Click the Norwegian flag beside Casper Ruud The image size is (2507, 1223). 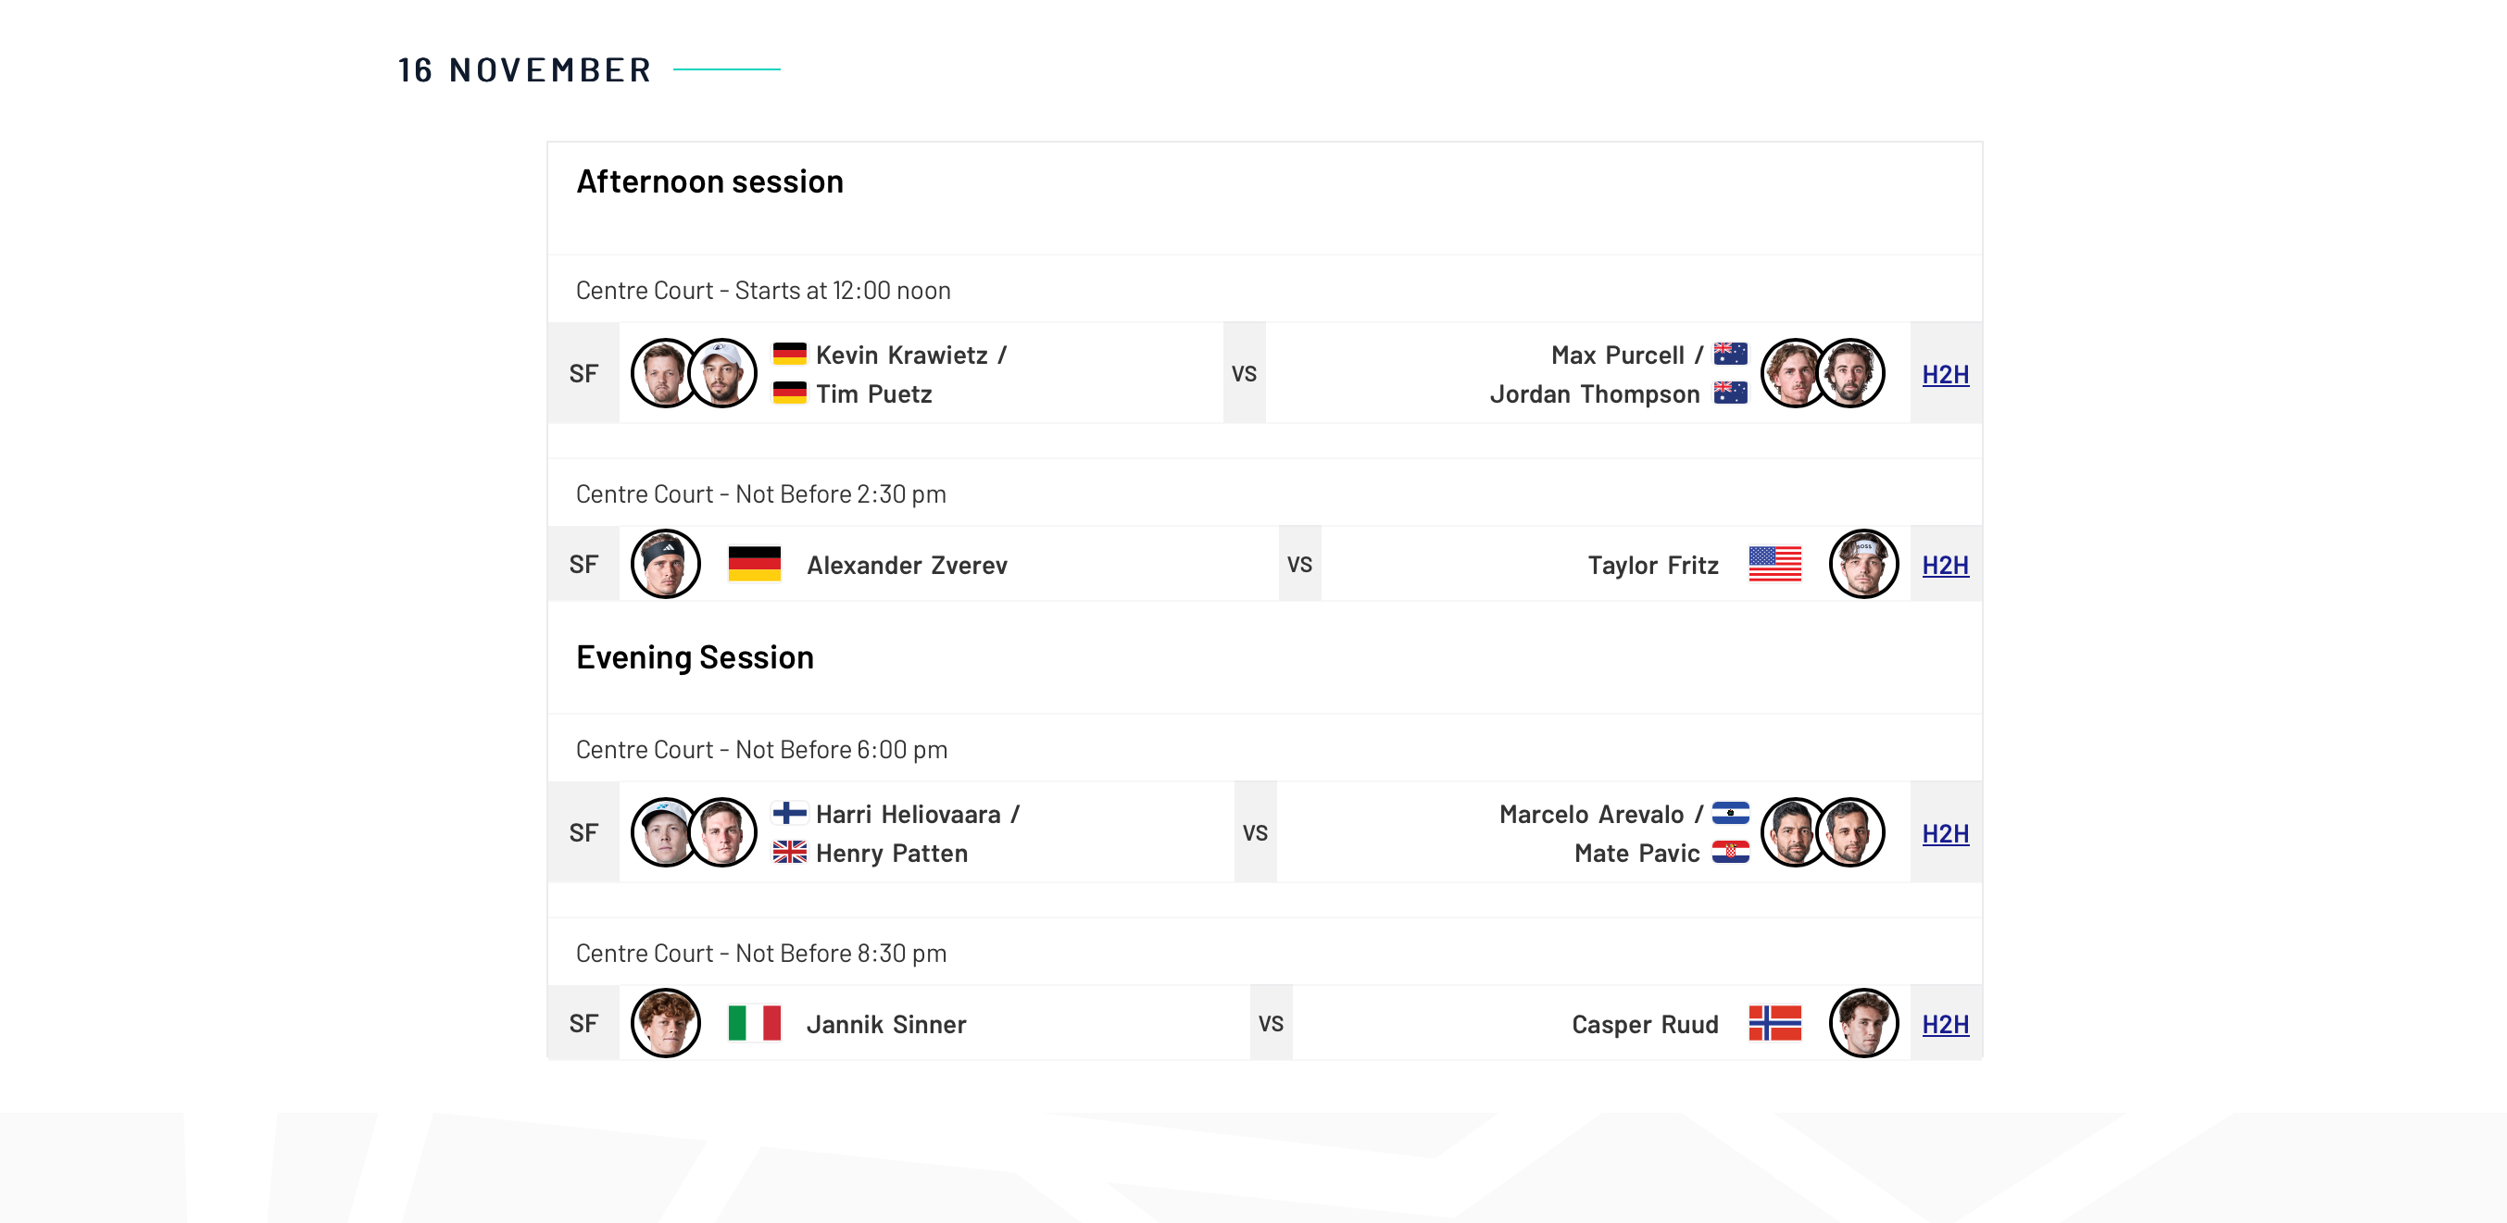tap(1774, 1024)
